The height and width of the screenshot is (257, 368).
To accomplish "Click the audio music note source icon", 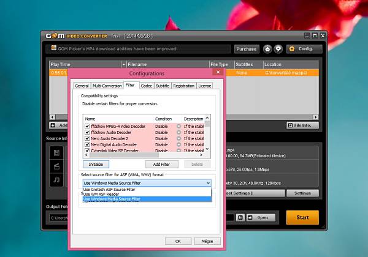I will tap(56, 180).
